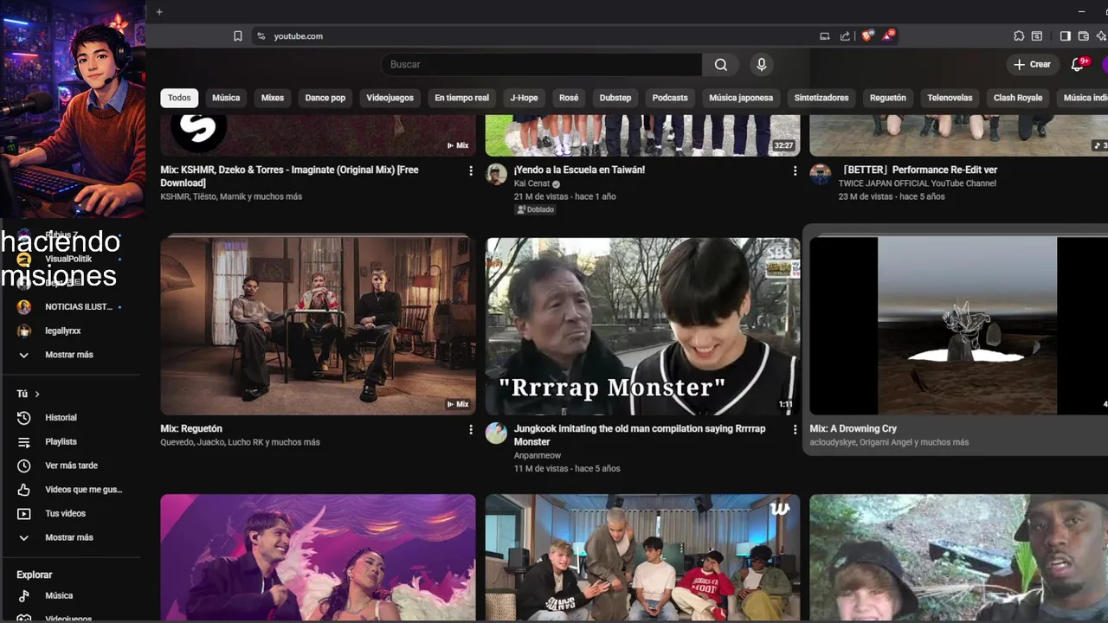The image size is (1108, 623).
Task: Open Brave Rewards triangle icon
Action: click(888, 36)
